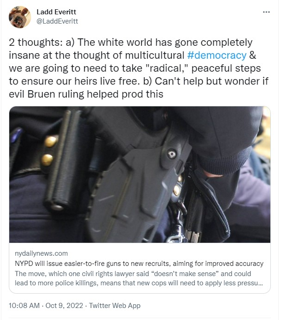Click the 'multicultural' word in the tweet
Image resolution: width=281 pixels, height=320 pixels.
[155, 55]
